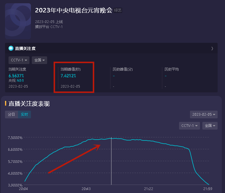The height and width of the screenshot is (193, 225).
Task: Open the 直播关注度 details chevron arrow
Action: click(x=212, y=48)
